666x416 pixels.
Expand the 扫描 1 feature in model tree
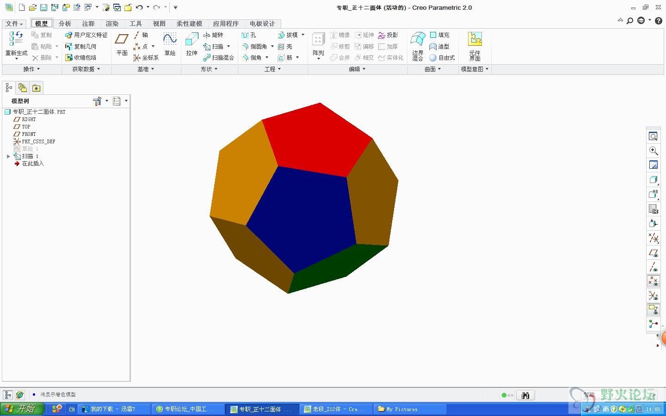(8, 156)
